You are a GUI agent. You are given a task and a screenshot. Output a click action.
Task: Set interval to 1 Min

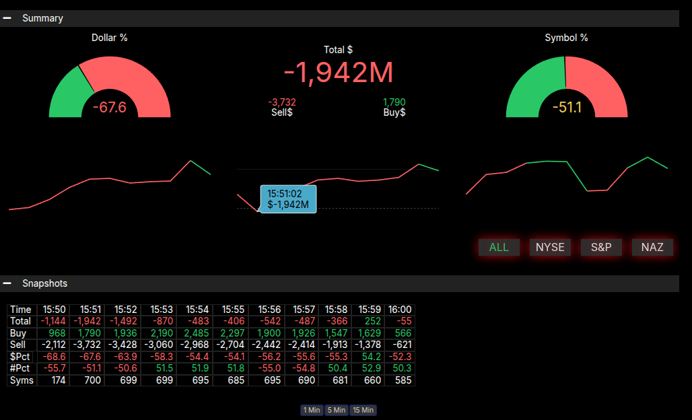coord(312,410)
